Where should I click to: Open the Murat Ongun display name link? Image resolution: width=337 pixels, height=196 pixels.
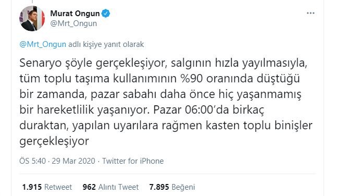[75, 14]
